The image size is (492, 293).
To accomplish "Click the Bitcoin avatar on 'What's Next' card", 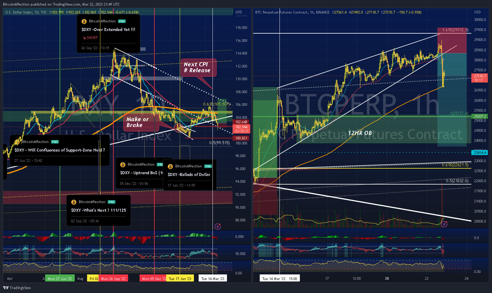I will point(74,202).
